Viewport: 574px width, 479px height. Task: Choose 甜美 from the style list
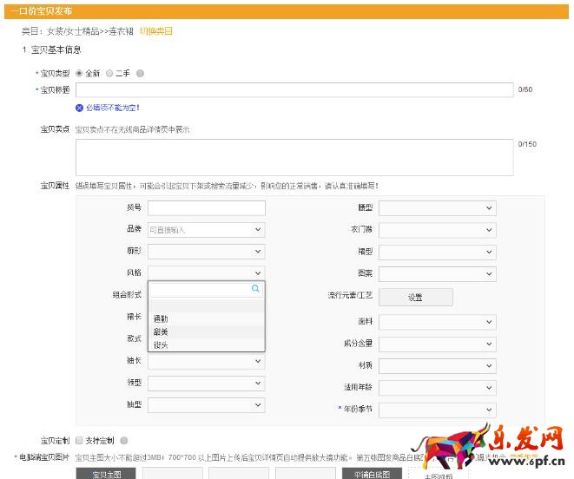(x=162, y=331)
